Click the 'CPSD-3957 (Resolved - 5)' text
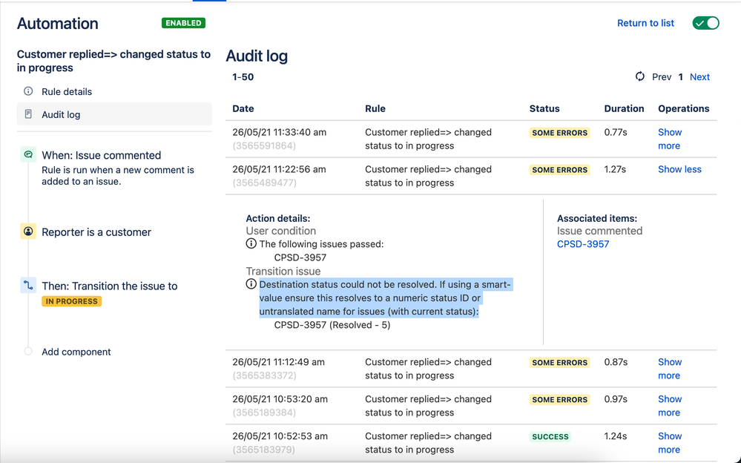The height and width of the screenshot is (463, 741). (x=332, y=325)
